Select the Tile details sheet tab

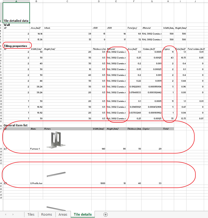click(83, 214)
